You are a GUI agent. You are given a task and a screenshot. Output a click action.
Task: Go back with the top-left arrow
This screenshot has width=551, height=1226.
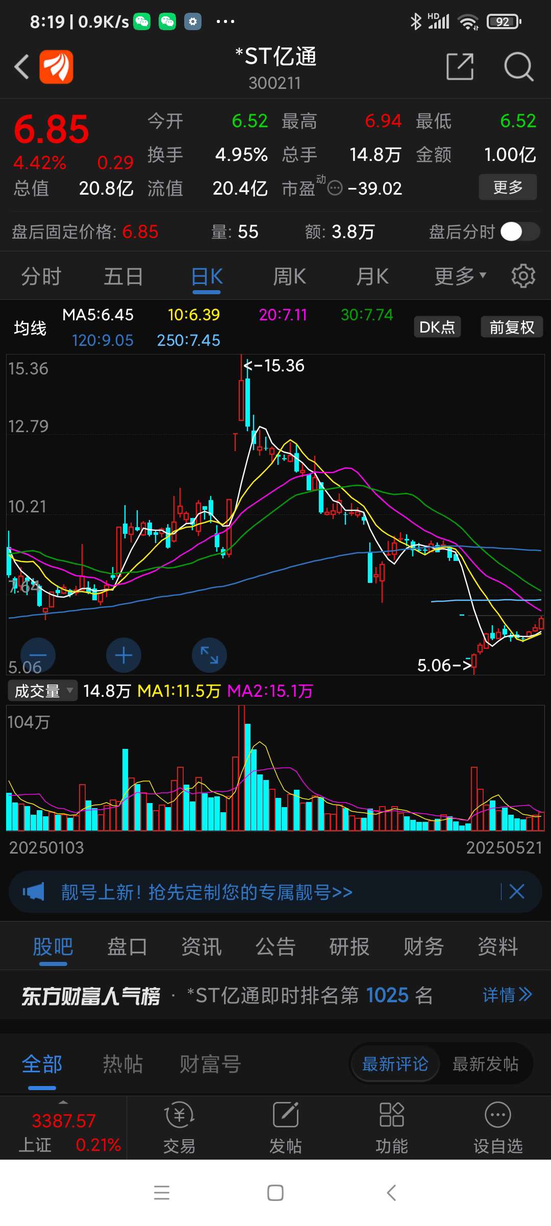pos(21,66)
